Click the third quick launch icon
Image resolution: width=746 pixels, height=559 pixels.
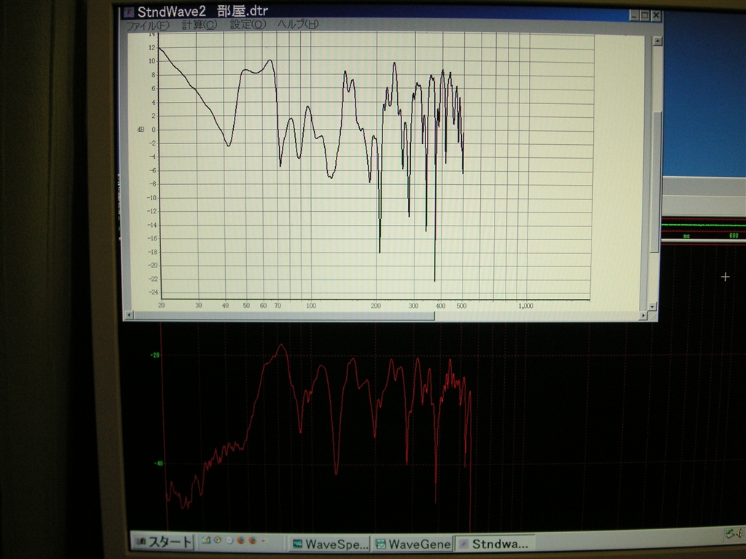click(229, 541)
